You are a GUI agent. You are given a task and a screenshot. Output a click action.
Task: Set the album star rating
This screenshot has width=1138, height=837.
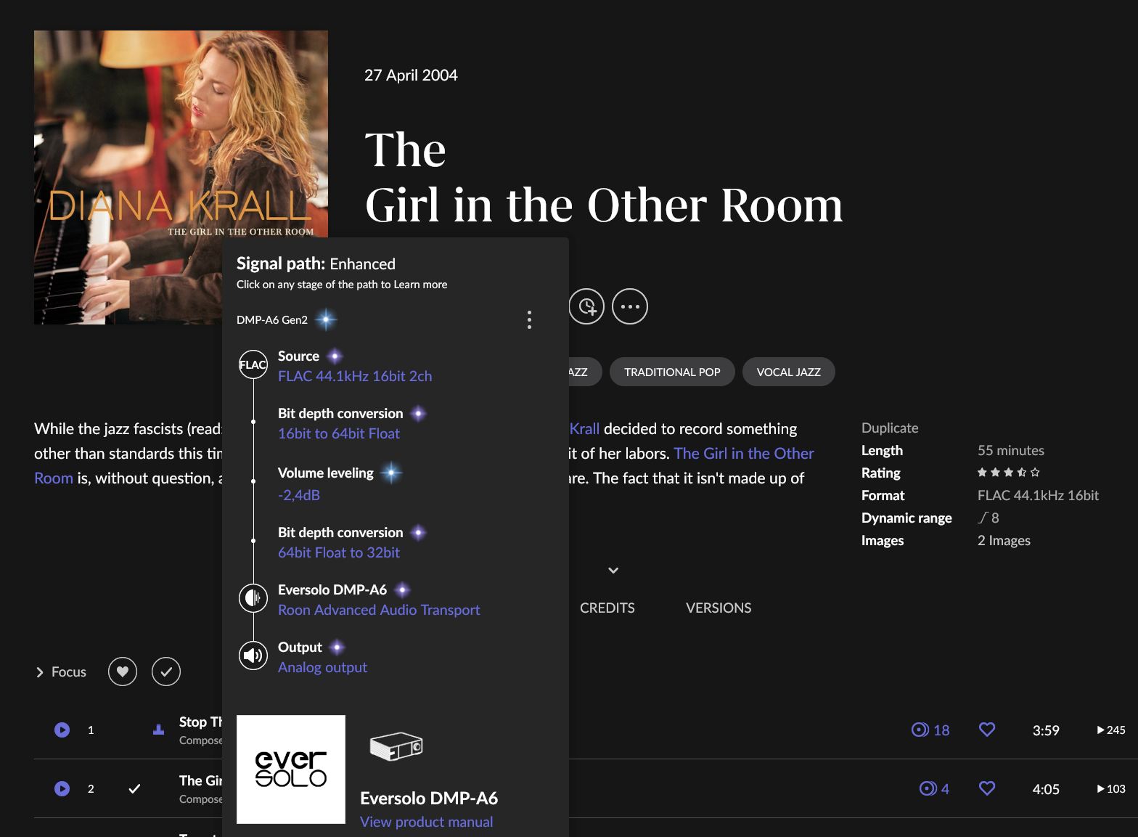pyautogui.click(x=1008, y=473)
